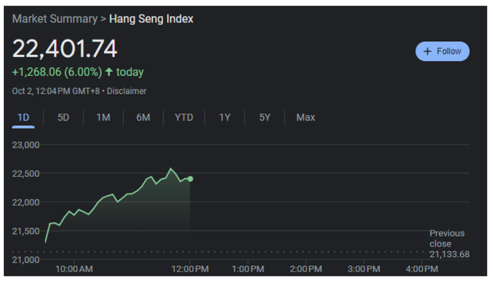493x282 pixels.
Task: Click the 10:00 AM time axis label
Action: click(x=74, y=269)
